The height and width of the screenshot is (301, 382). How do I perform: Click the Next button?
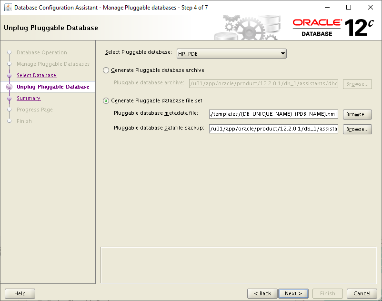pyautogui.click(x=293, y=293)
